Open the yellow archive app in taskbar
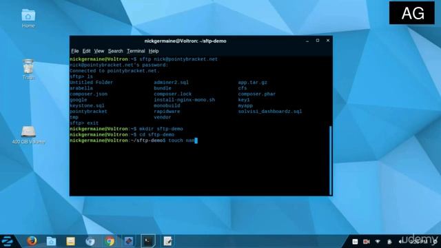This screenshot has height=248, width=441. point(70,241)
